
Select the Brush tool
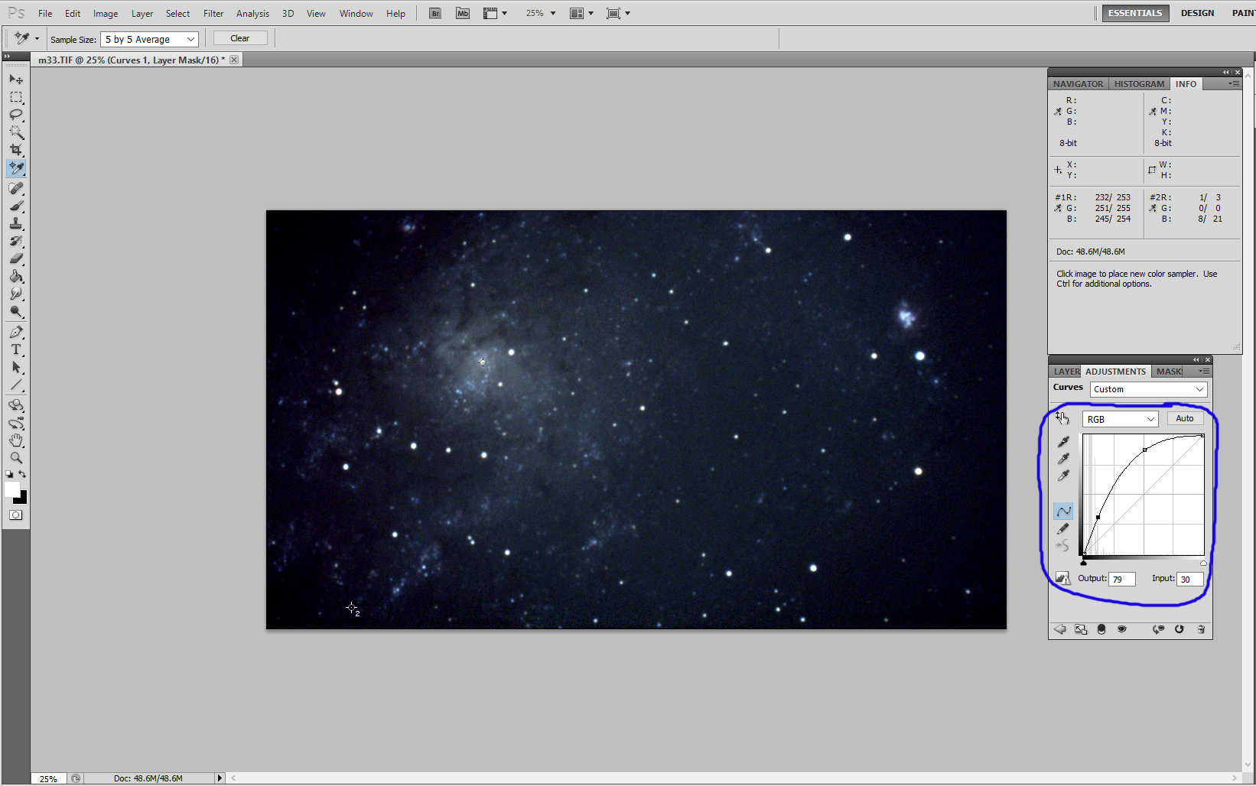[16, 206]
